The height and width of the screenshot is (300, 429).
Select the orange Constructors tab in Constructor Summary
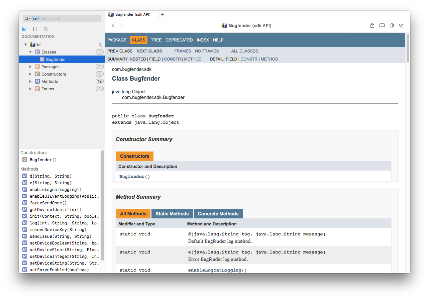[x=135, y=156]
